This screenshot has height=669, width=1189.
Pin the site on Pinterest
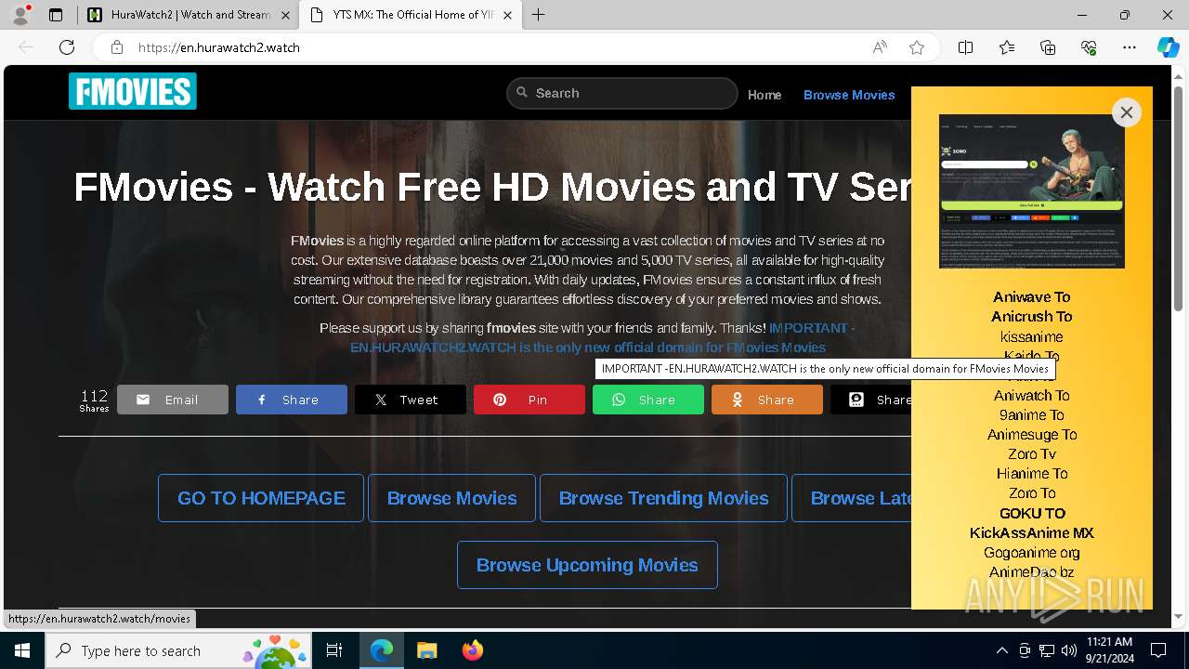point(529,400)
